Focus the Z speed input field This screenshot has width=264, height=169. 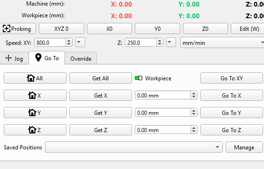[141, 42]
